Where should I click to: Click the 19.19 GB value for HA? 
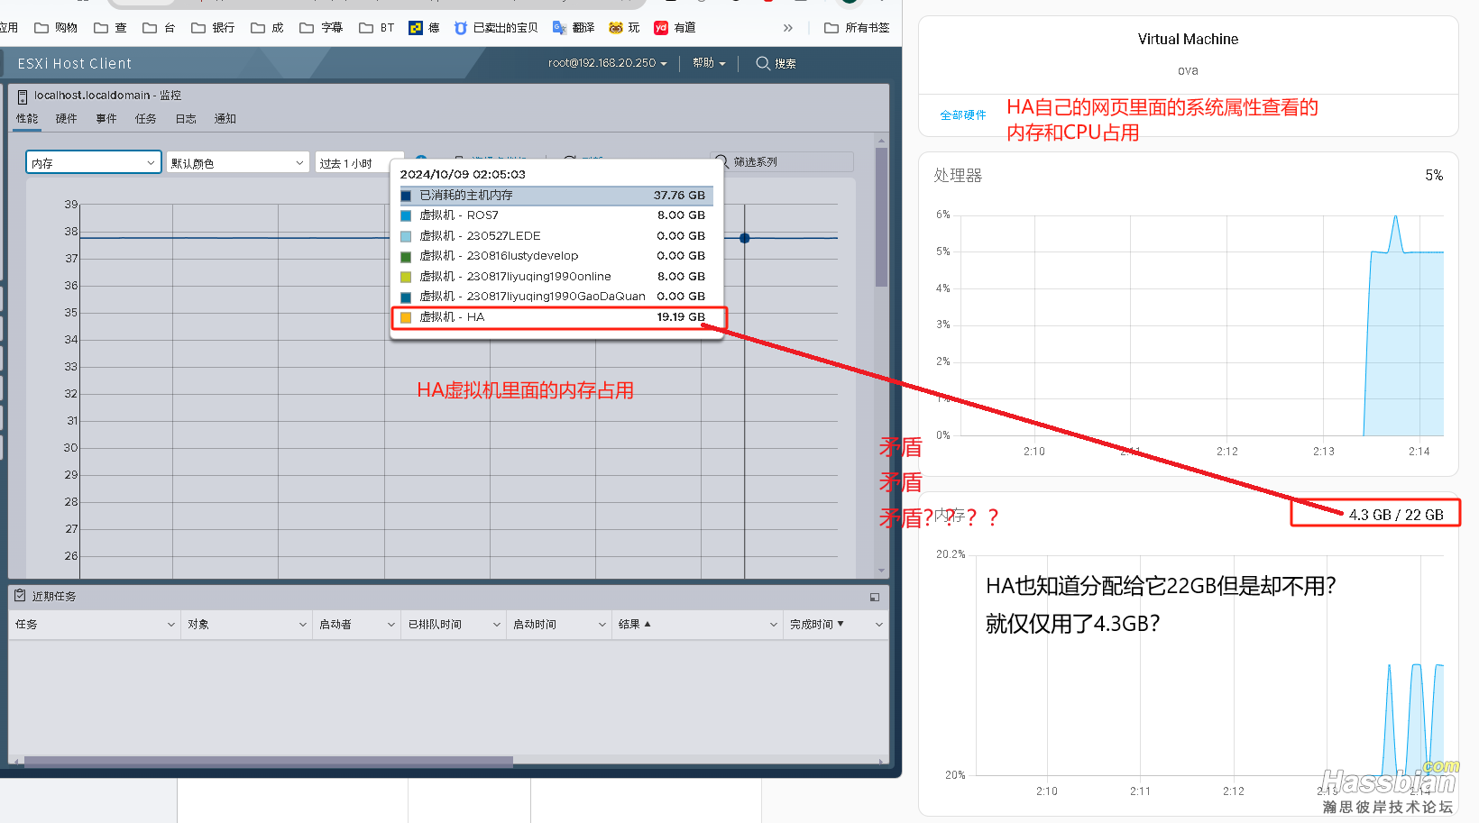pyautogui.click(x=681, y=317)
